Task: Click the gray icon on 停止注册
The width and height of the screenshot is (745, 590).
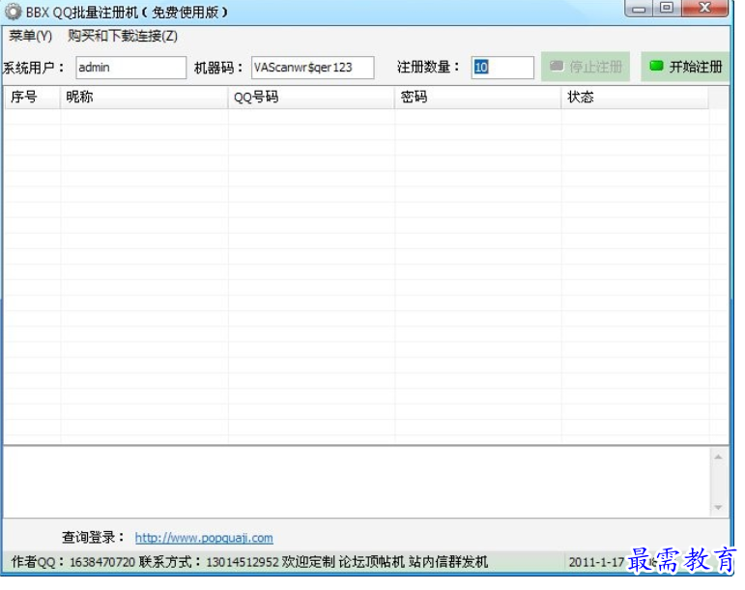Action: click(557, 66)
